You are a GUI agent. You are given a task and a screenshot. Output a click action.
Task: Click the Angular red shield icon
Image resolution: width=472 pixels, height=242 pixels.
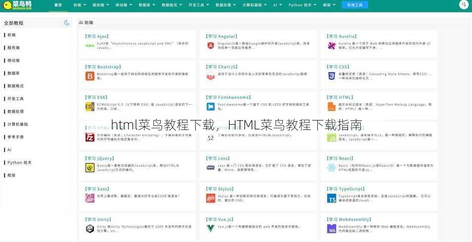pyautogui.click(x=211, y=46)
